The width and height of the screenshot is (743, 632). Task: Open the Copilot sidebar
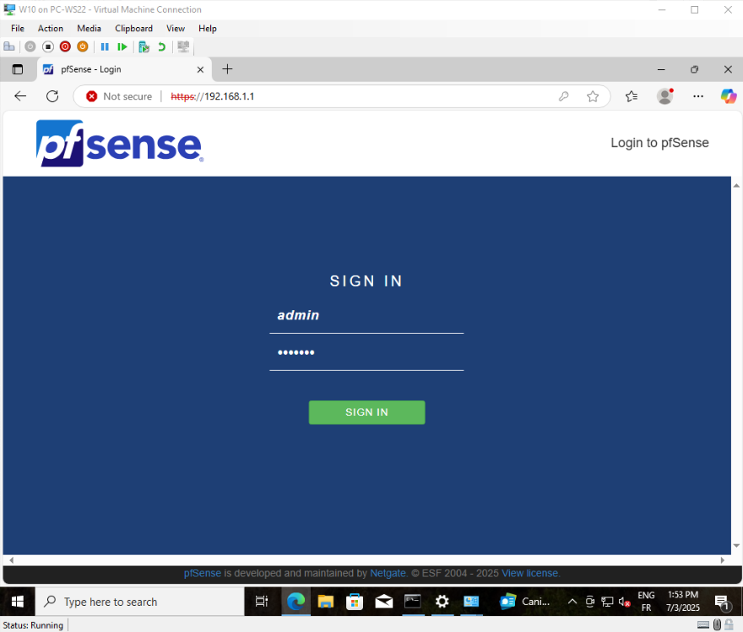coord(728,96)
